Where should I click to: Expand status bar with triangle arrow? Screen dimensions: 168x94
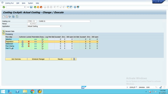[127, 87]
